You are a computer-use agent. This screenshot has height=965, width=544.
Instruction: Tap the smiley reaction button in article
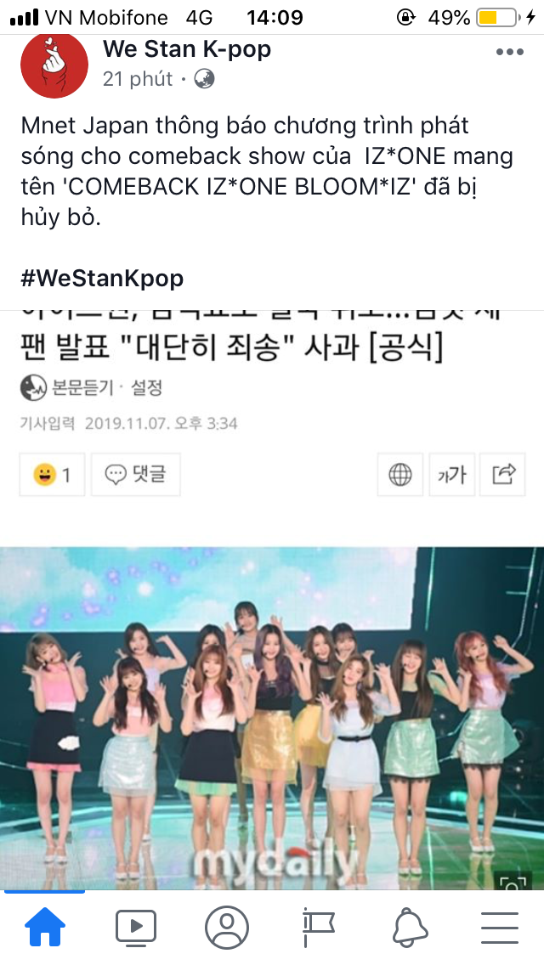tap(52, 475)
